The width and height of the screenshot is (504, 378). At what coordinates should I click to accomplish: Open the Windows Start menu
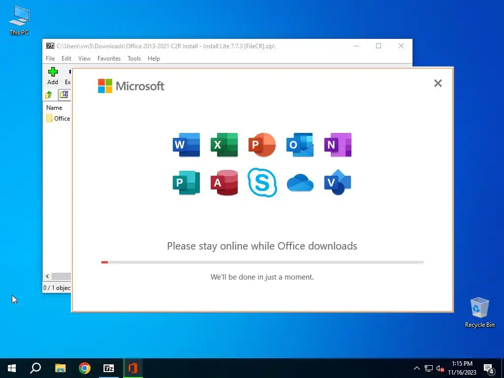(12, 368)
